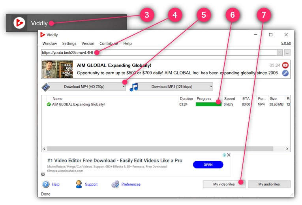
Task: Click the blue question mark Help icon
Action: [x=46, y=184]
